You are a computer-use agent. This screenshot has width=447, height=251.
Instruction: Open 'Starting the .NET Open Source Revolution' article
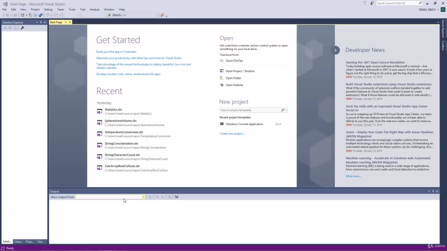(x=375, y=62)
